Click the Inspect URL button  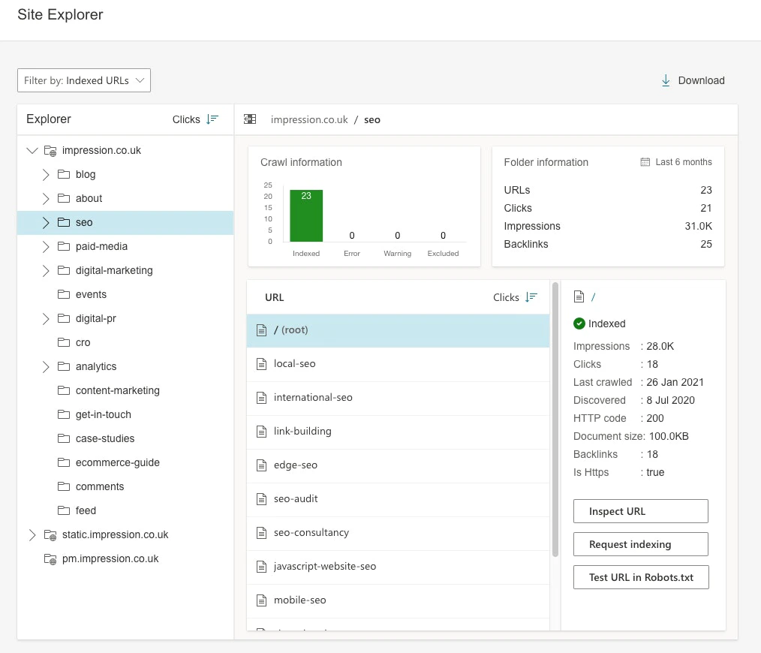click(x=641, y=511)
